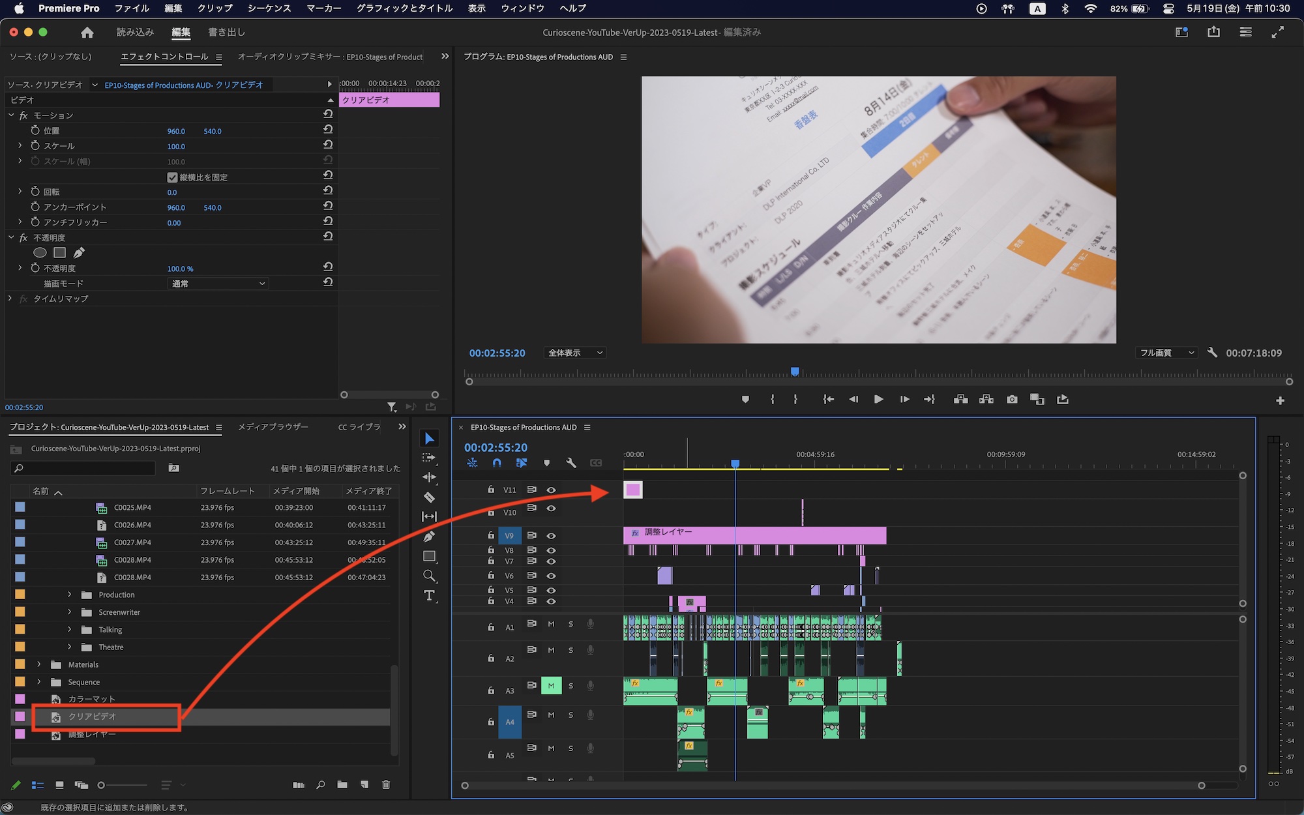The image size is (1304, 815).
Task: Expand the Materials bin in the project panel
Action: (39, 664)
